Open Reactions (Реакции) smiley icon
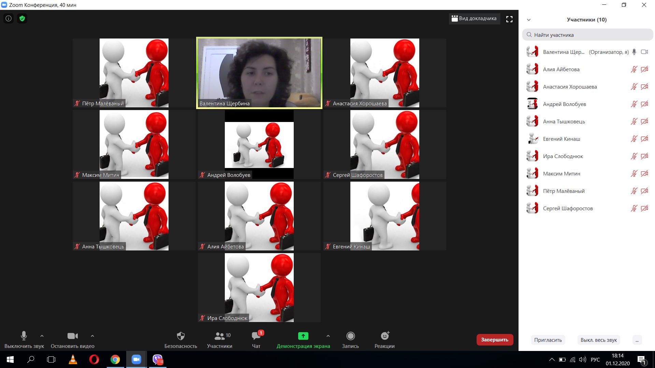This screenshot has height=368, width=655. click(x=384, y=336)
